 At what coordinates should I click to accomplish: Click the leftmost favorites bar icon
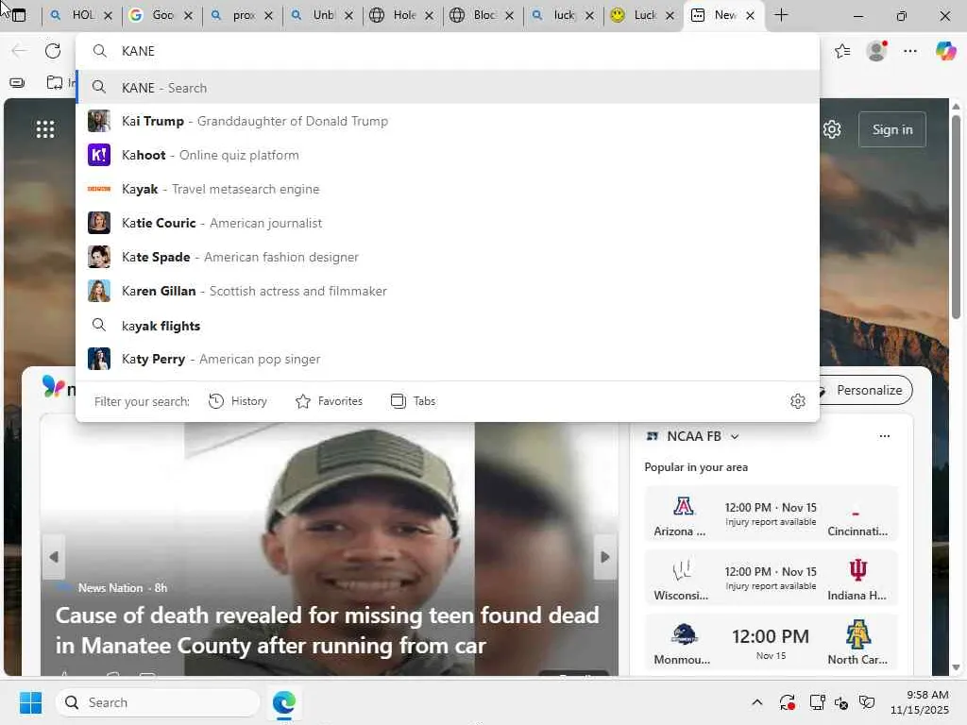pyautogui.click(x=17, y=82)
